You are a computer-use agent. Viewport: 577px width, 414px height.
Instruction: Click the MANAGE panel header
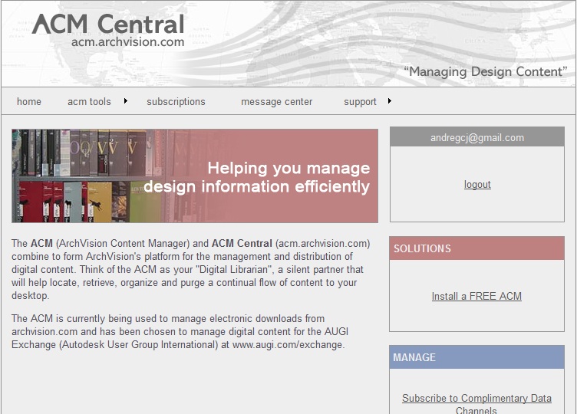coord(476,357)
